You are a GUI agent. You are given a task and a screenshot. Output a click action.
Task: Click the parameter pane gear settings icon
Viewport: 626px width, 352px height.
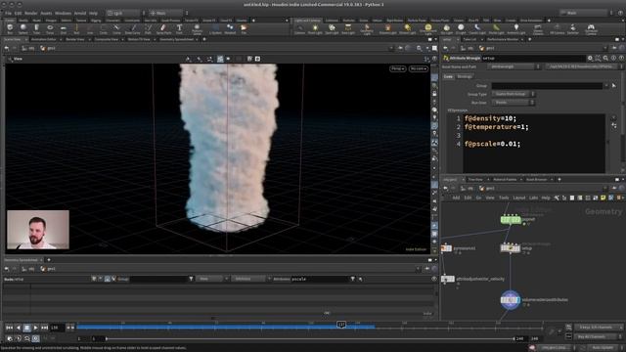[590, 59]
